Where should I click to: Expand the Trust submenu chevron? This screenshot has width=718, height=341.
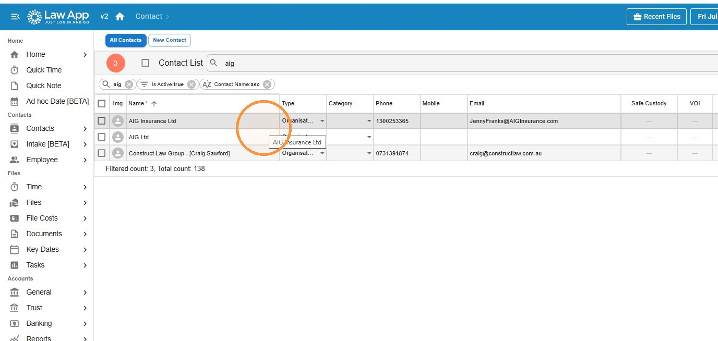pos(85,308)
